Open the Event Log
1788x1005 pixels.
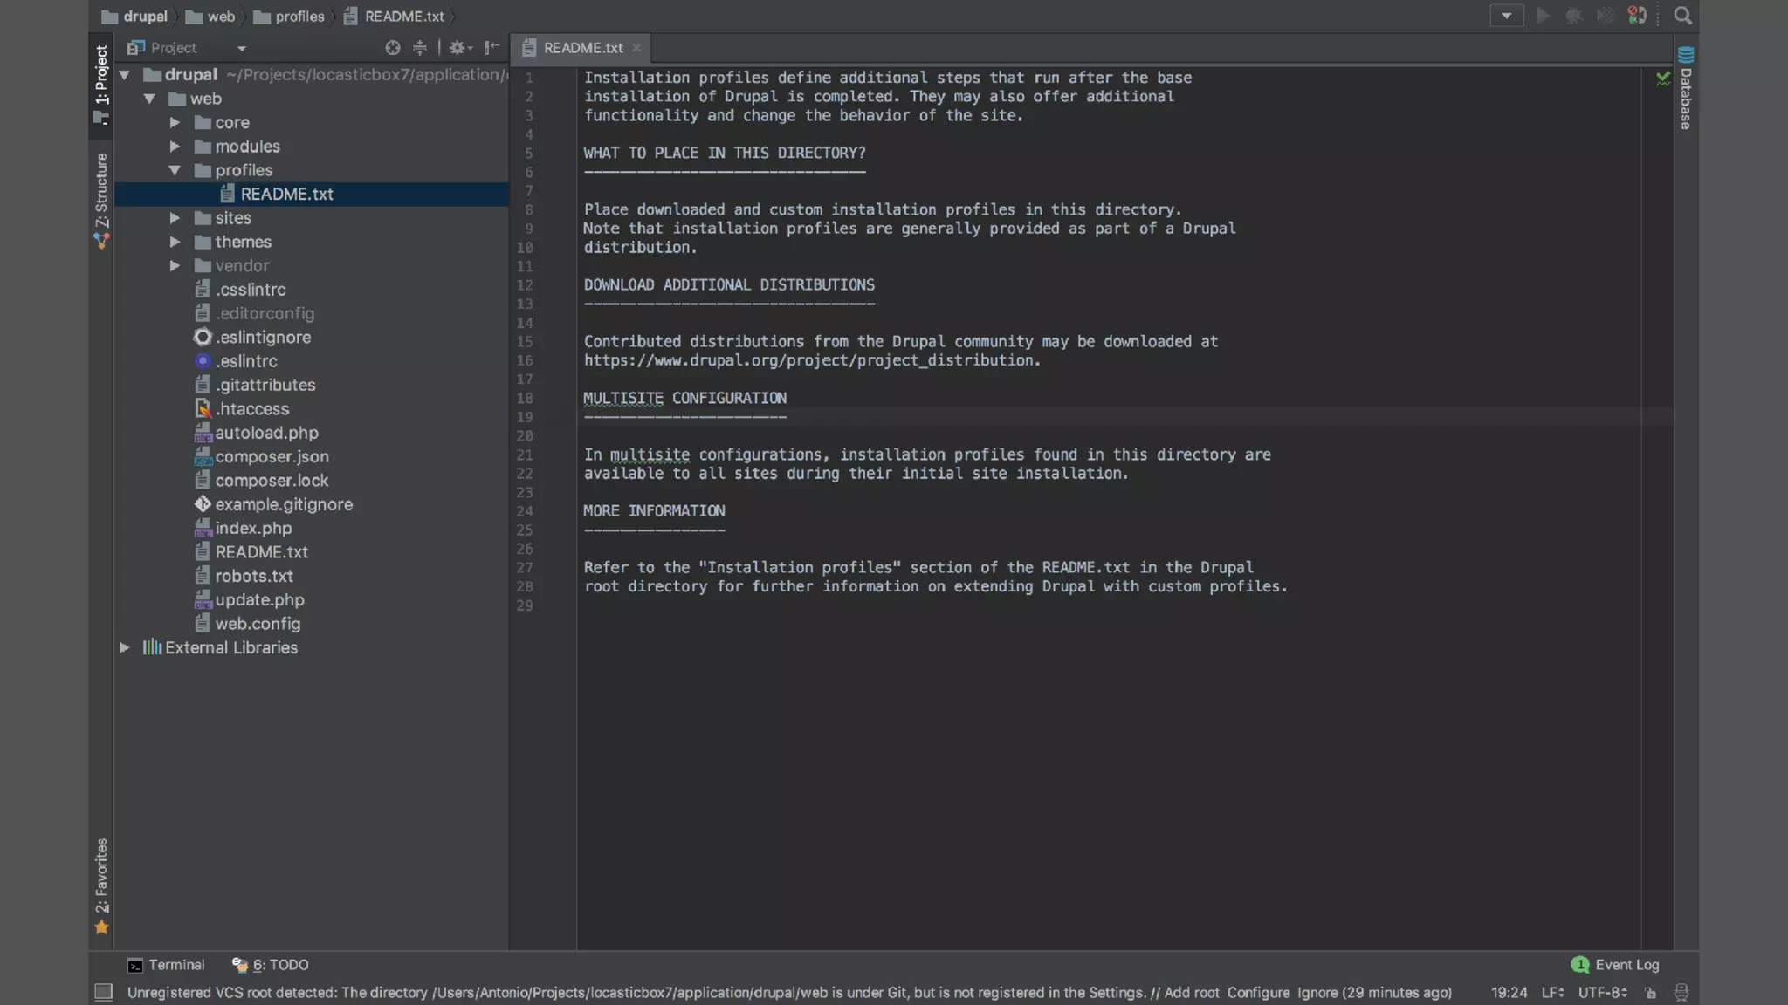(1615, 965)
